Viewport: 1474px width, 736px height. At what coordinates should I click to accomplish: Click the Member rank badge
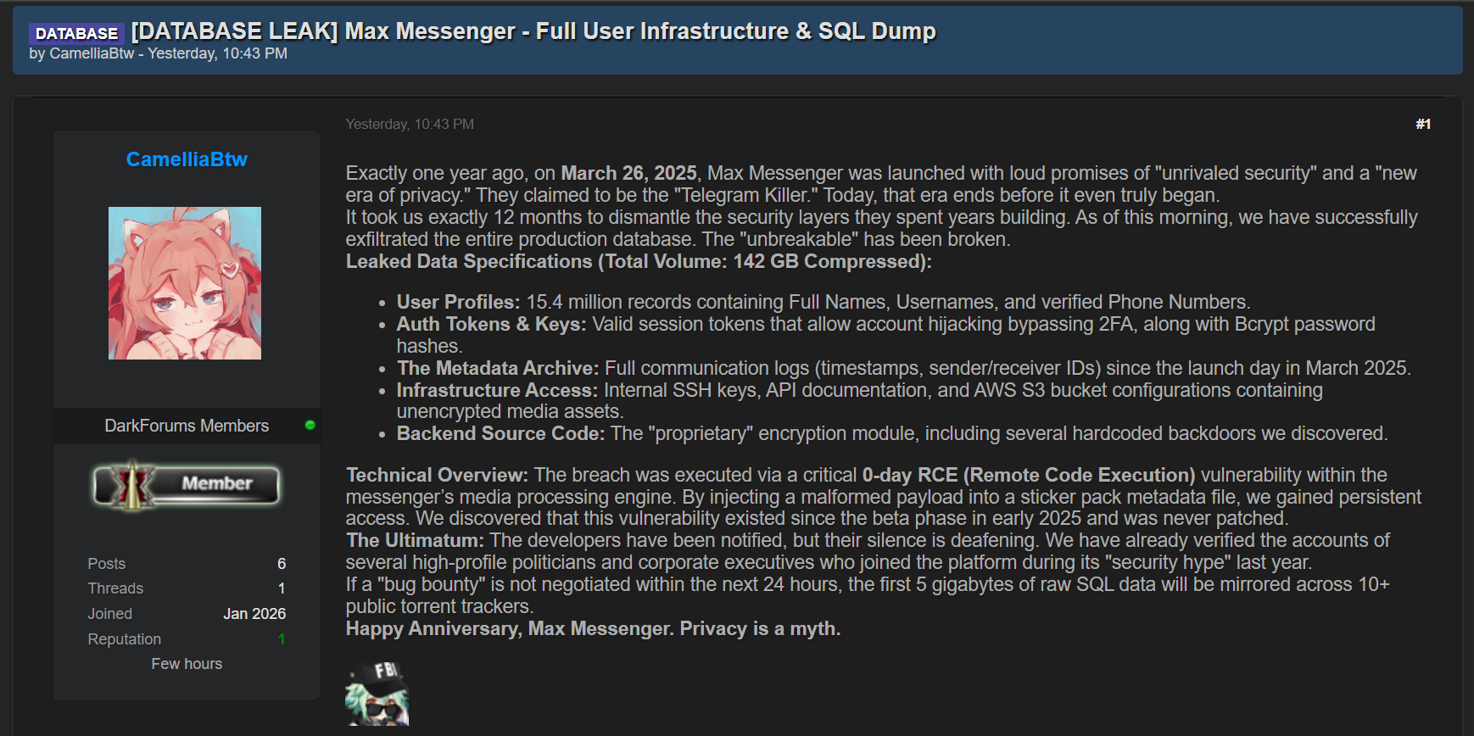[187, 485]
